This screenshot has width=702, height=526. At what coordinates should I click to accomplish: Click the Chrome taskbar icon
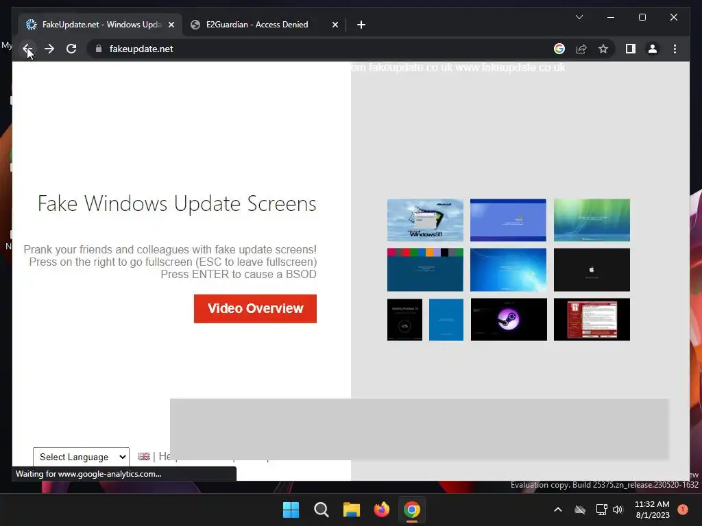412,510
